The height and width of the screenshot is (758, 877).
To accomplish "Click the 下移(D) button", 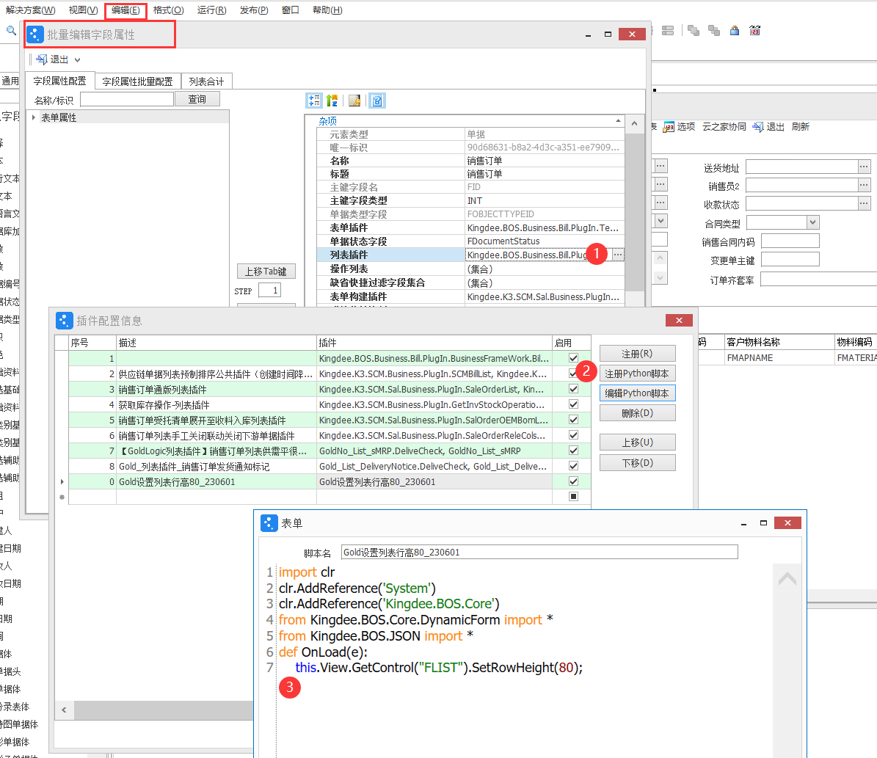I will [x=637, y=462].
